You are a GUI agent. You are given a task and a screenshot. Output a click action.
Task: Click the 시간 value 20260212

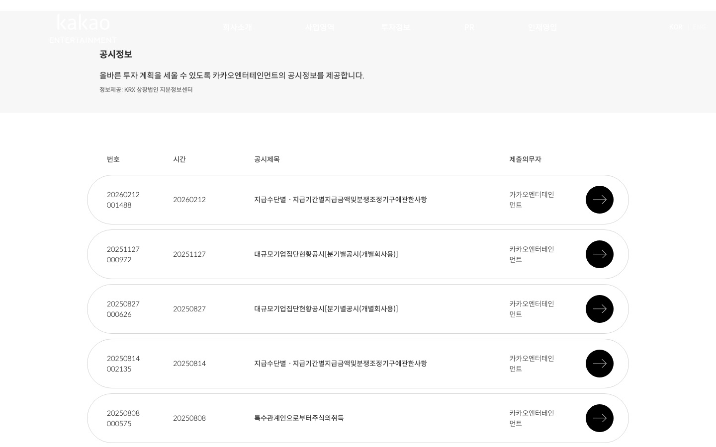click(189, 200)
